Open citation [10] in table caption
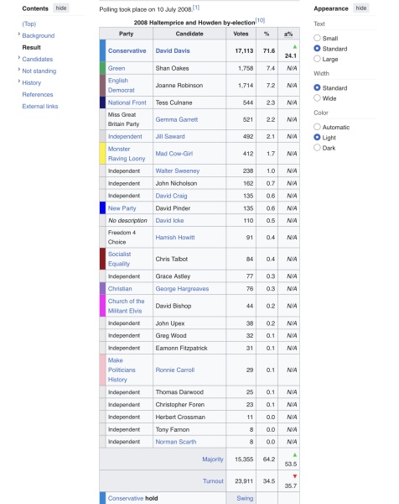The width and height of the screenshot is (399, 504). (260, 20)
